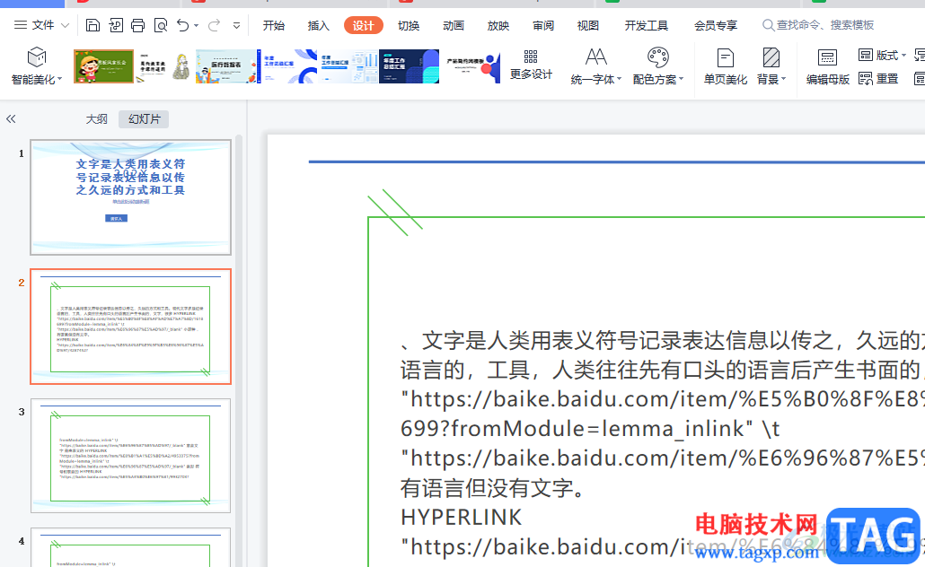
Task: Switch to the 大纲 outline view tab
Action: click(97, 119)
